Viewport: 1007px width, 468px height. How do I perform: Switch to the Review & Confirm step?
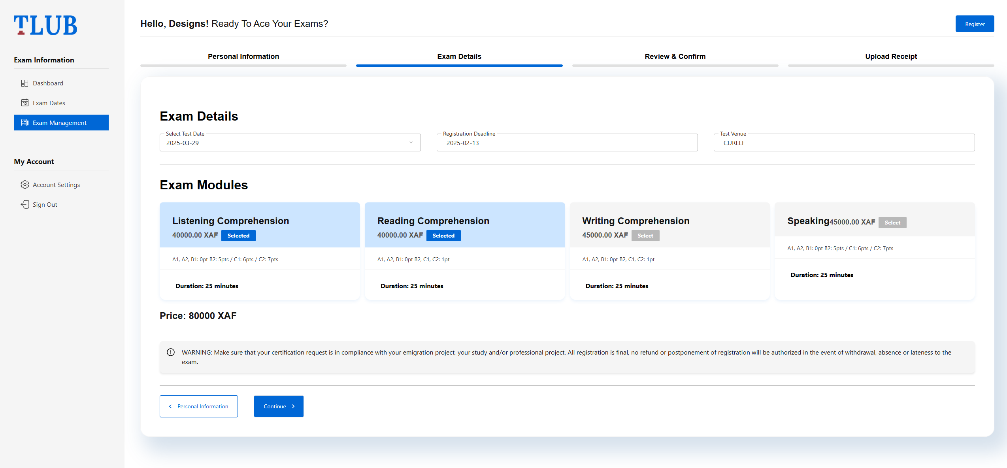(x=675, y=57)
